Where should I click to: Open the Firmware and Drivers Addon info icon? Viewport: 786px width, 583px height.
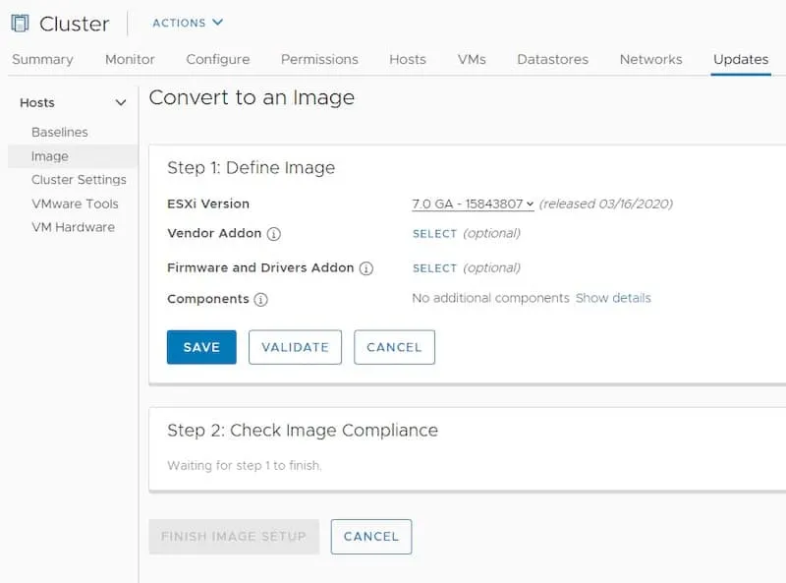tap(366, 268)
